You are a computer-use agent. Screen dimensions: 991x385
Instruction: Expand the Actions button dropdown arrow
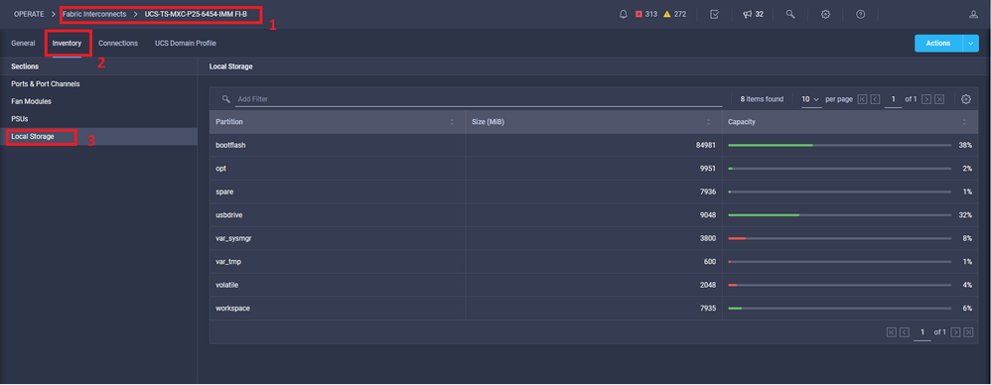click(x=970, y=43)
